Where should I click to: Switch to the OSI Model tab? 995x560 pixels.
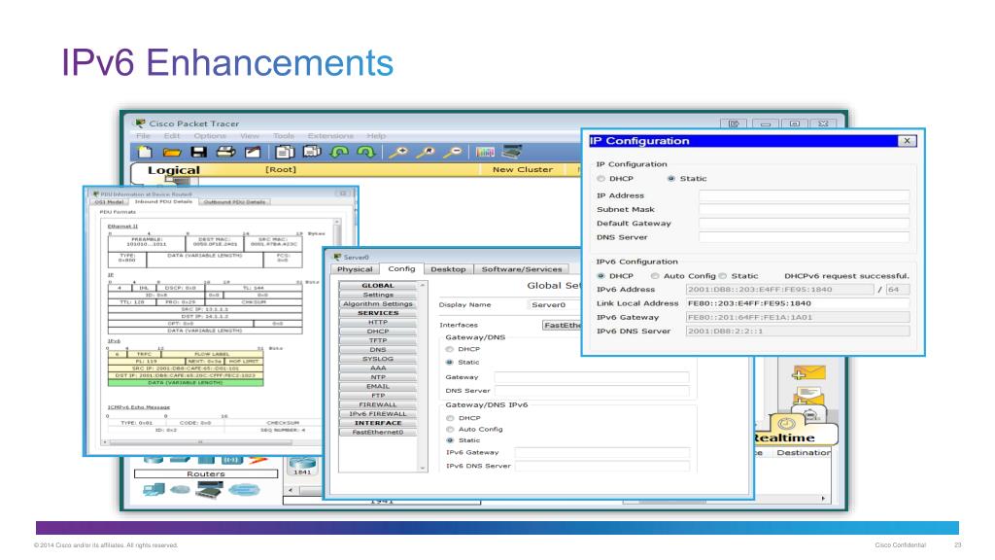(x=109, y=202)
